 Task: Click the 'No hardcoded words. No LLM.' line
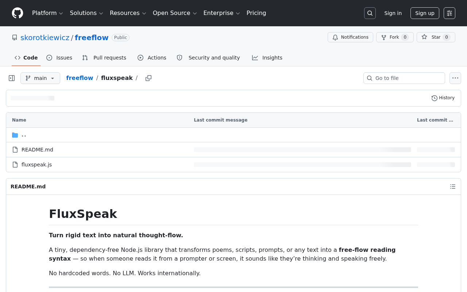[x=125, y=273]
